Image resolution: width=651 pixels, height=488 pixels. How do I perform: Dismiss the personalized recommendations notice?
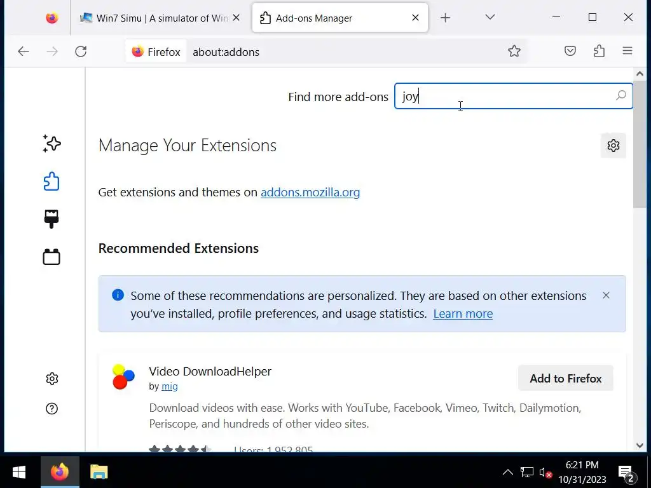[606, 295]
